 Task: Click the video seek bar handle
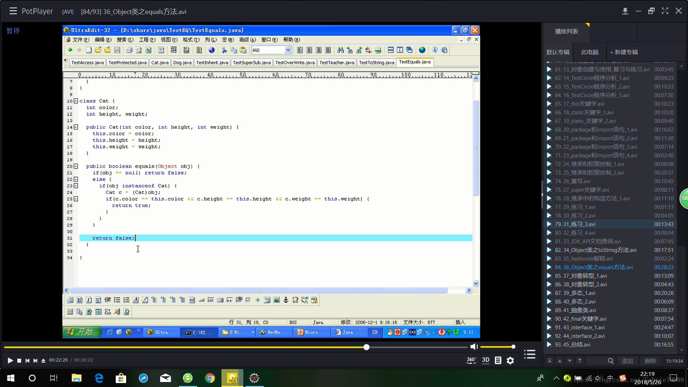pyautogui.click(x=366, y=347)
